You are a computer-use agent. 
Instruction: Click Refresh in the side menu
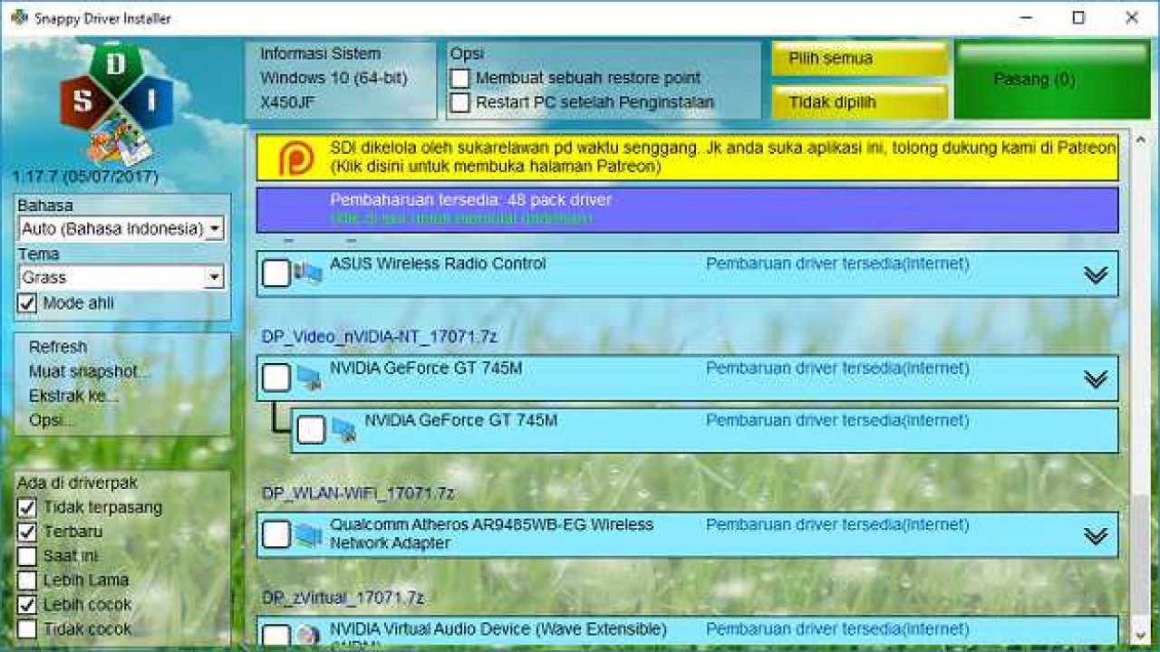(58, 347)
